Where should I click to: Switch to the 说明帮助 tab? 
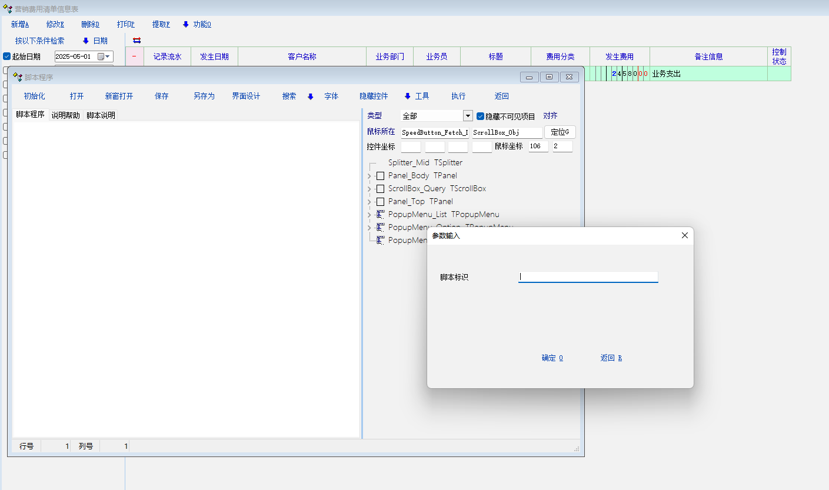coord(65,115)
